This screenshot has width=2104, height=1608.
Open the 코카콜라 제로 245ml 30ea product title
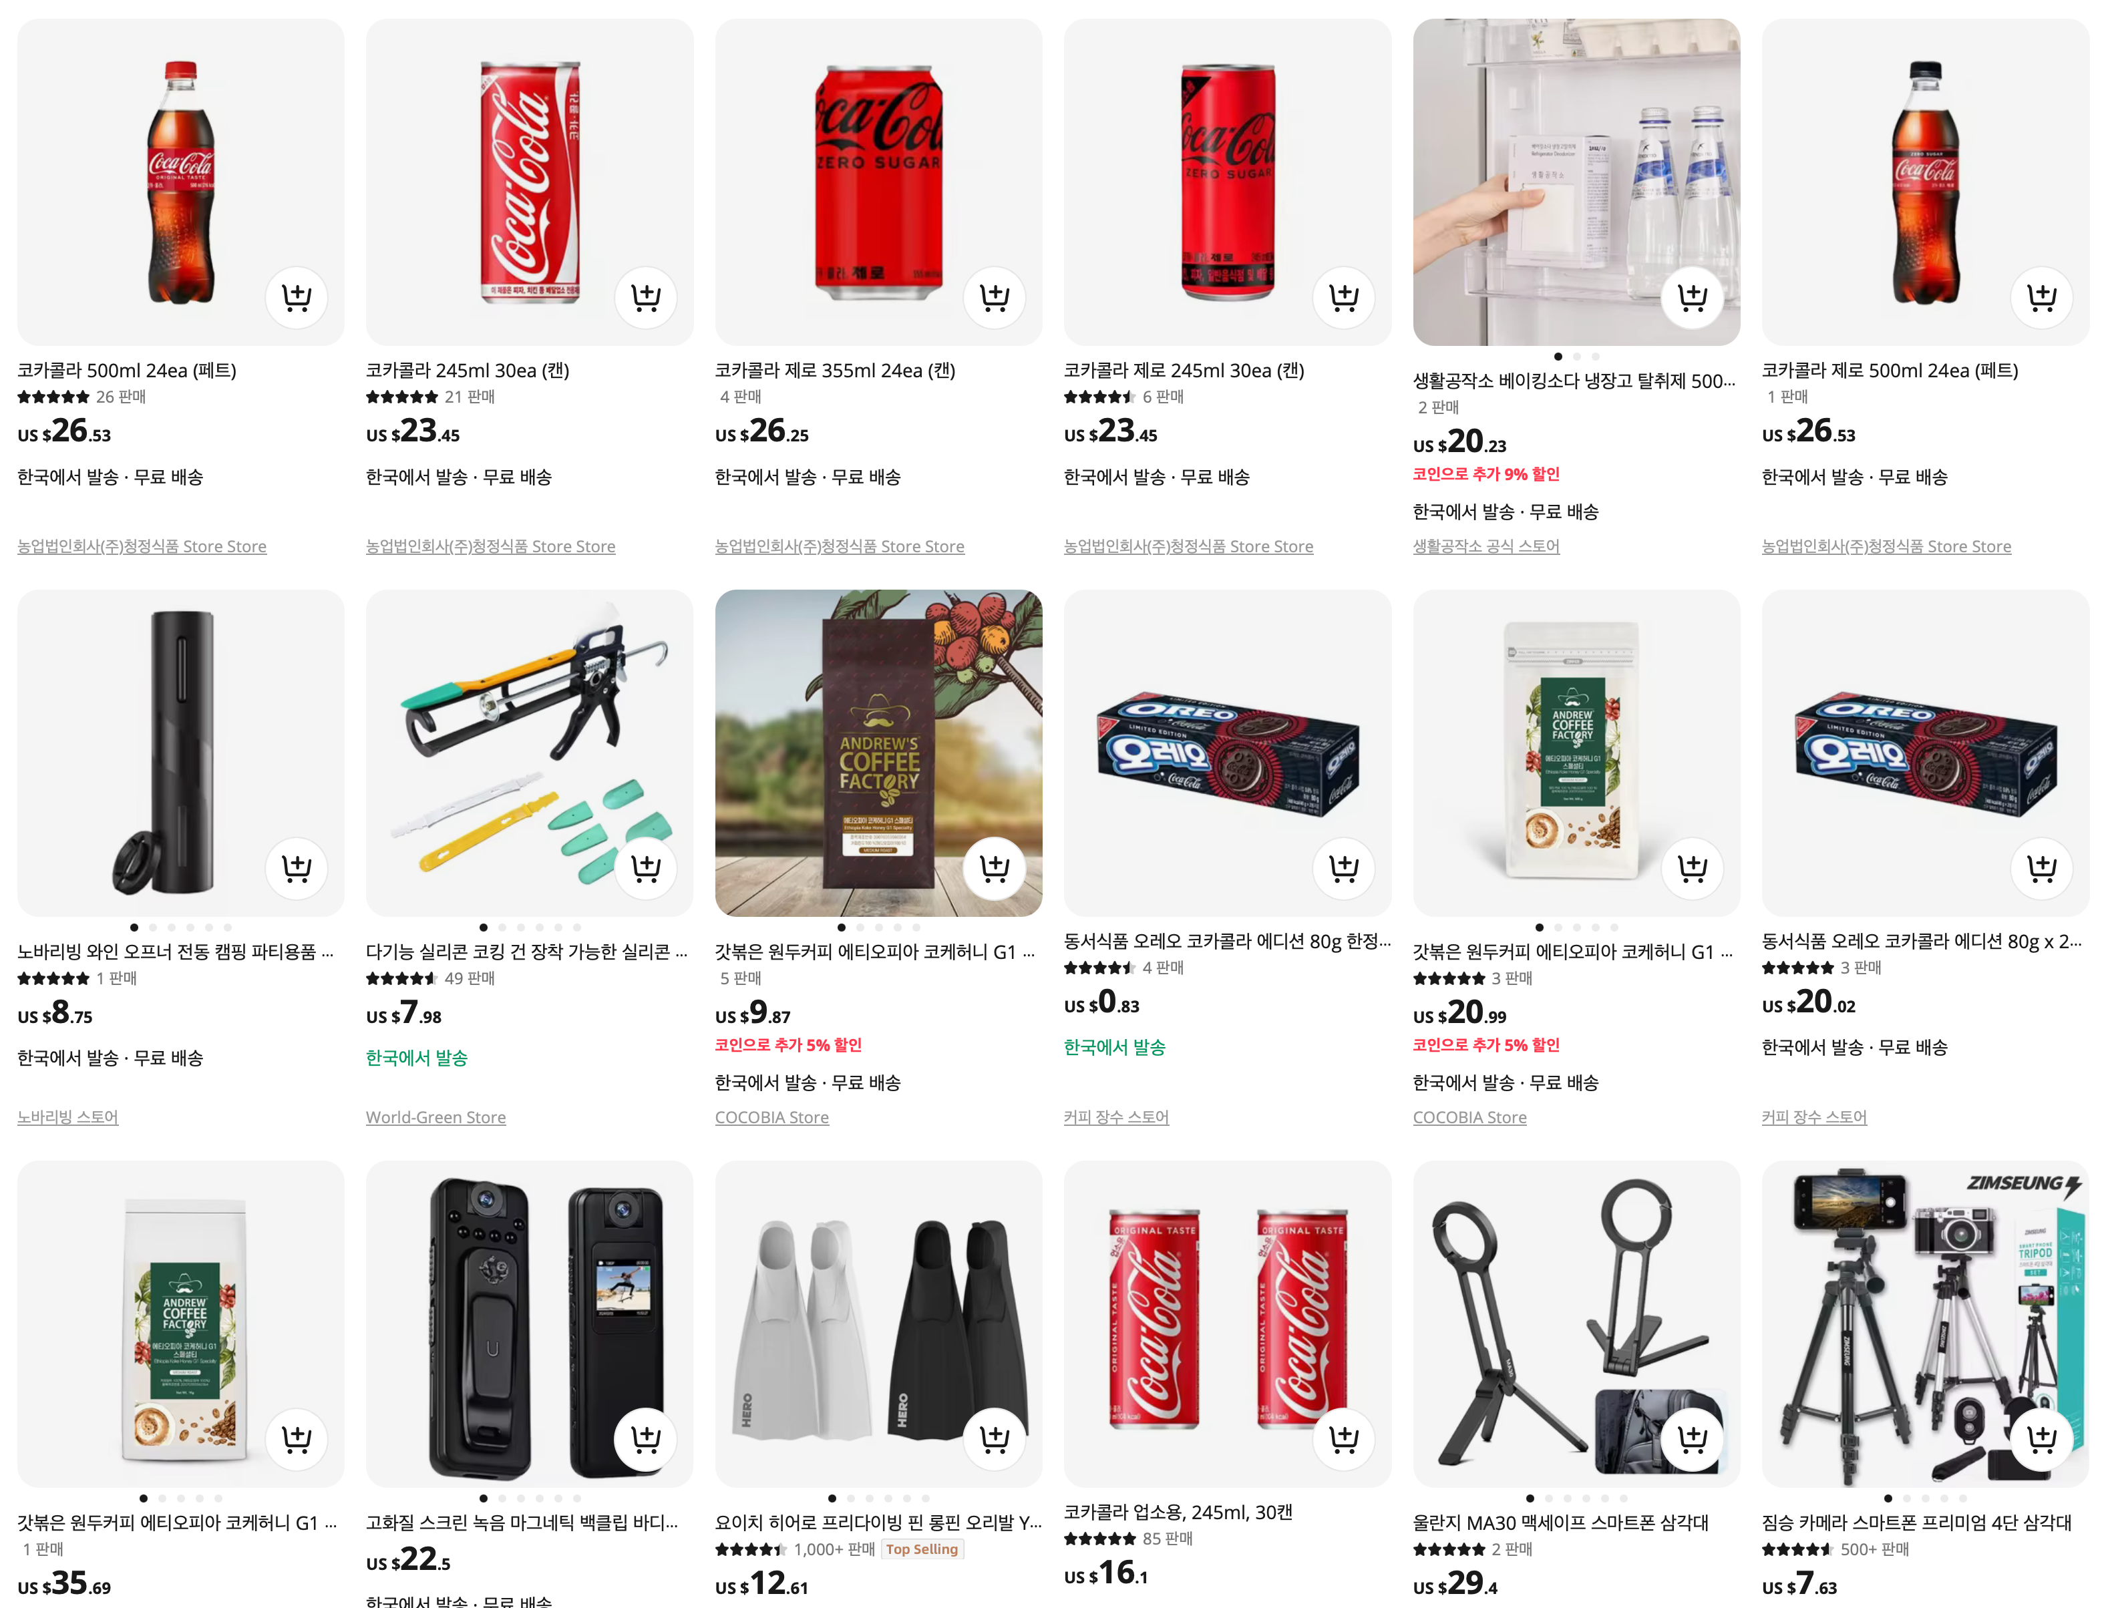[x=1184, y=371]
